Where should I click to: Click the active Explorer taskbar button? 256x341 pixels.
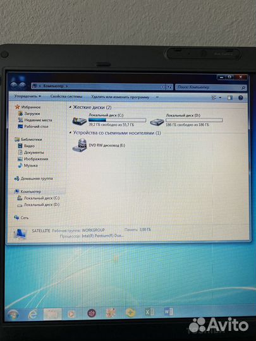[x=52, y=314]
